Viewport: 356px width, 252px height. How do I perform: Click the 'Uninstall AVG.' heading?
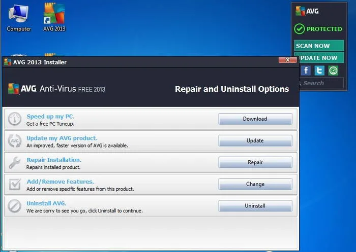coord(47,203)
